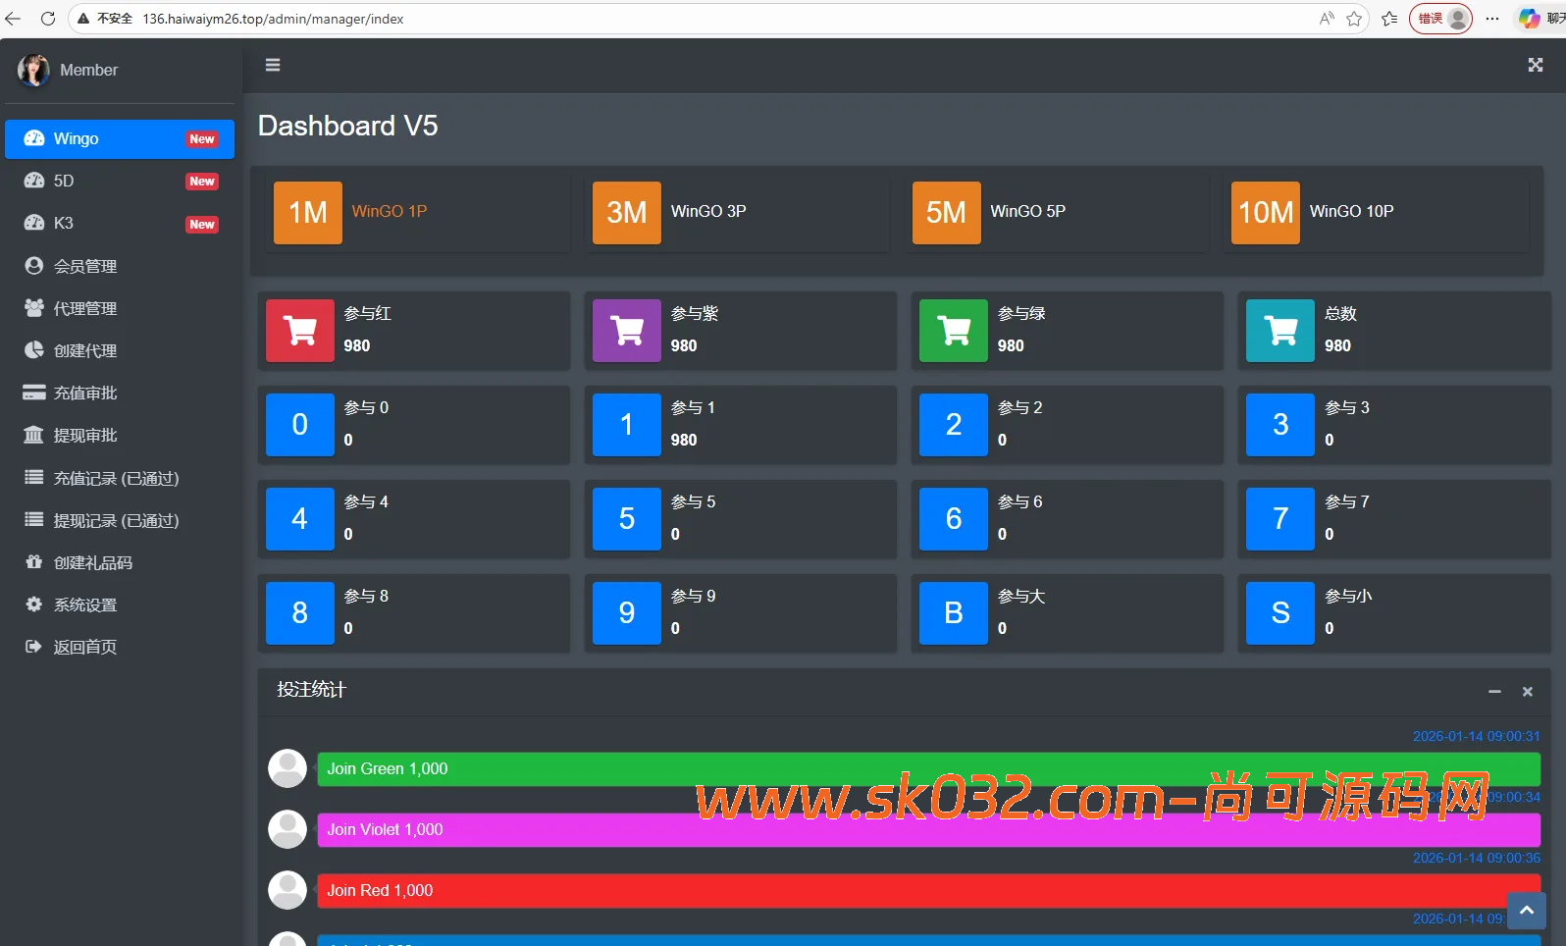The height and width of the screenshot is (946, 1566).
Task: Toggle the hamburger sidebar menu
Action: 273,65
